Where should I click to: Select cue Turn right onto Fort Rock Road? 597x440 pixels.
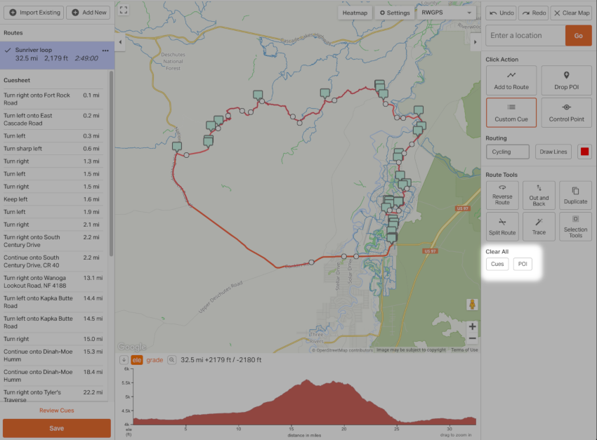click(x=53, y=99)
